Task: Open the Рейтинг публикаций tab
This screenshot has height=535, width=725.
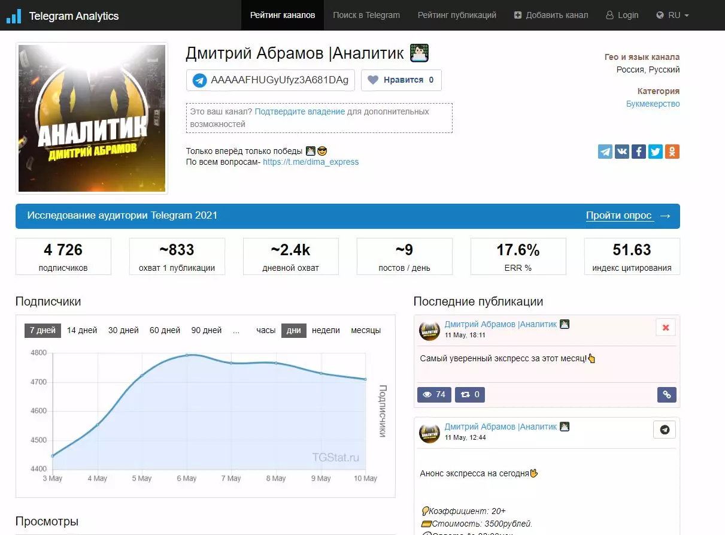Action: tap(457, 15)
